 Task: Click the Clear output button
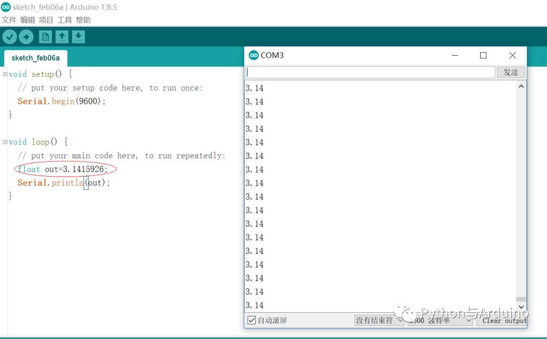point(502,320)
